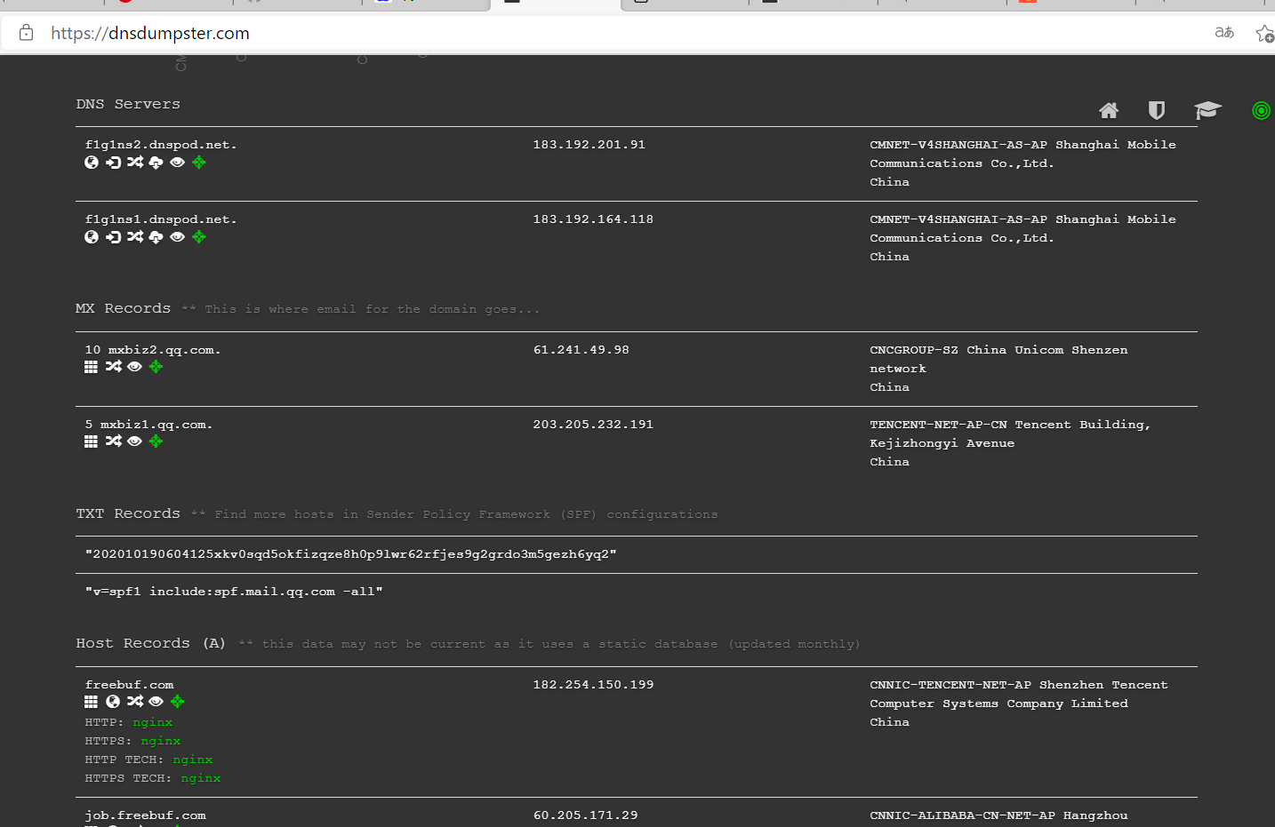Click the shuffle-arrows icon under mxbiz1.qq.com
The height and width of the screenshot is (827, 1275).
(113, 441)
